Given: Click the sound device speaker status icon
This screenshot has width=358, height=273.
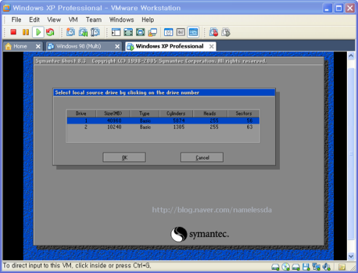Looking at the screenshot, I should point(327,267).
